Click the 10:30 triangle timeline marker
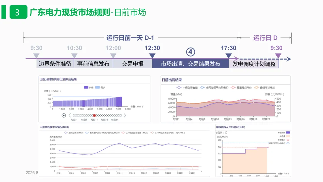 (x=74, y=56)
